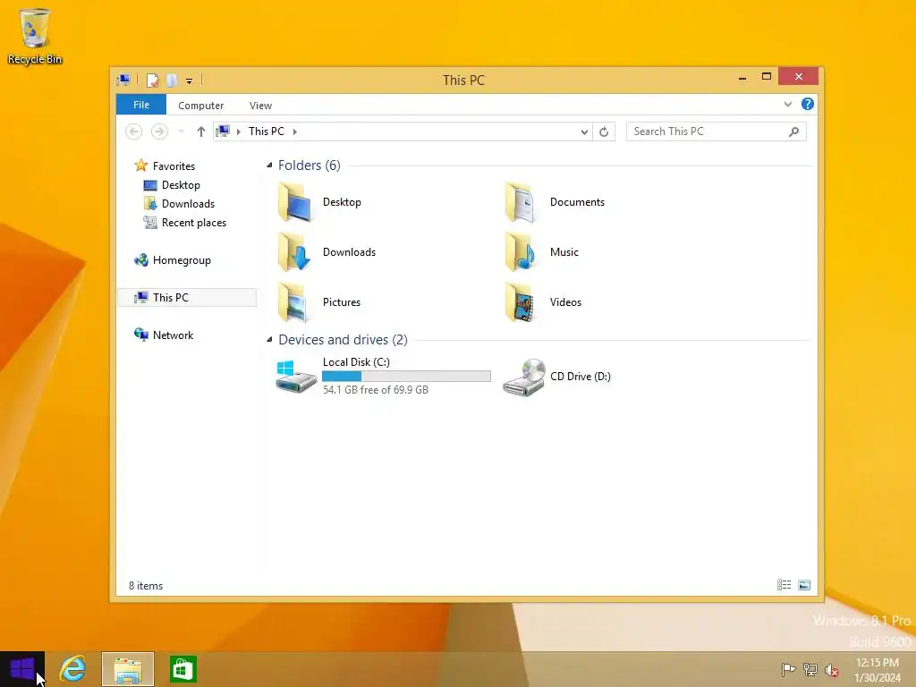The image size is (916, 687).
Task: Select the Desktop folder icon
Action: pos(295,202)
